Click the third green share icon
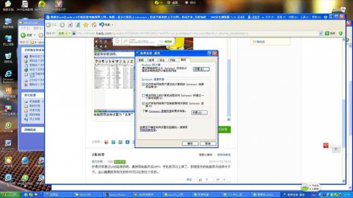 click(x=120, y=142)
